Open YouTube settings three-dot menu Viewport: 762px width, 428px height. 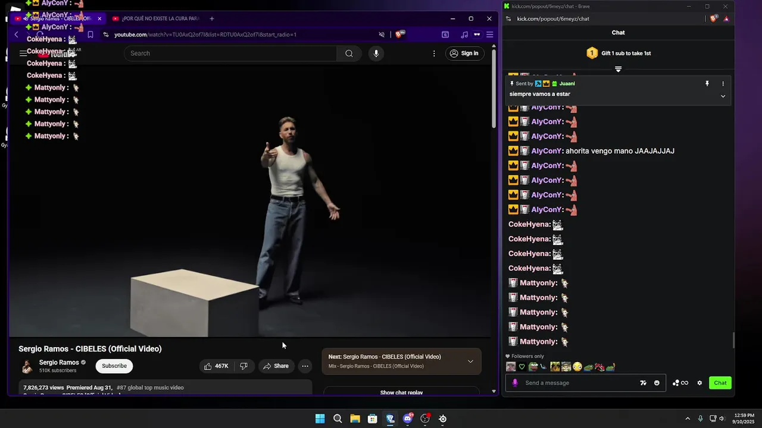434,53
